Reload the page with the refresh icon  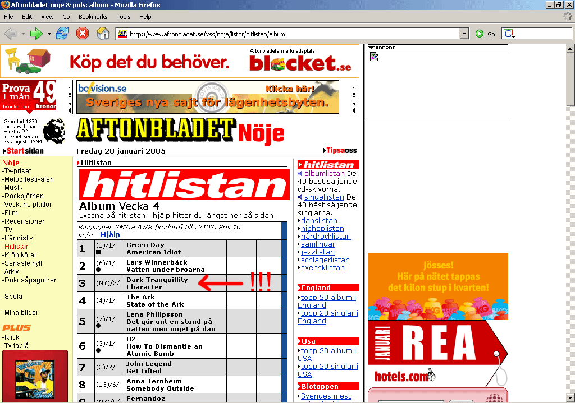point(62,34)
